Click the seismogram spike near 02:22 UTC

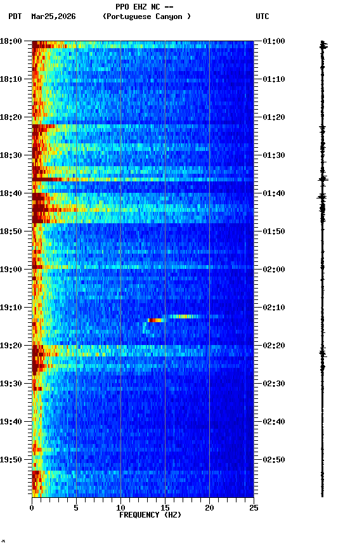323,354
